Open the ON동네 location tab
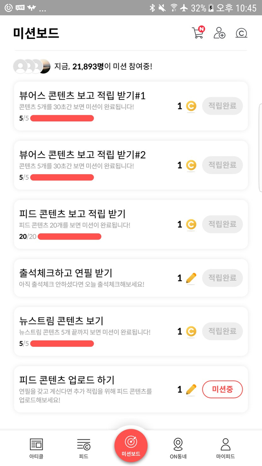 point(178,448)
